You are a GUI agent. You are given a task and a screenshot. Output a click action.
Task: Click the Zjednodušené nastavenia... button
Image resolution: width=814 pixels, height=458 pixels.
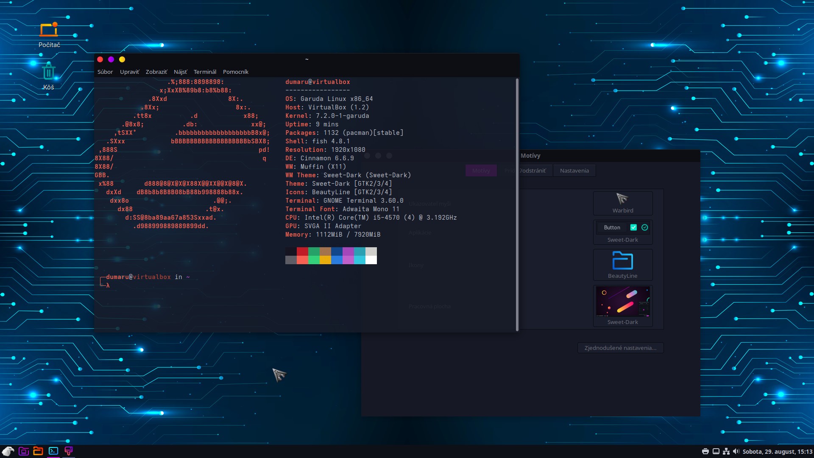pyautogui.click(x=620, y=348)
